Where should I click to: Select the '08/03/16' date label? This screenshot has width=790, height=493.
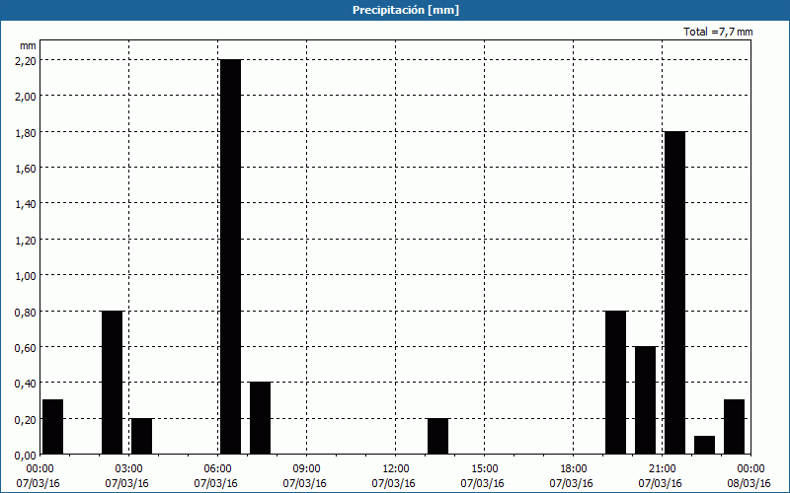(x=750, y=483)
